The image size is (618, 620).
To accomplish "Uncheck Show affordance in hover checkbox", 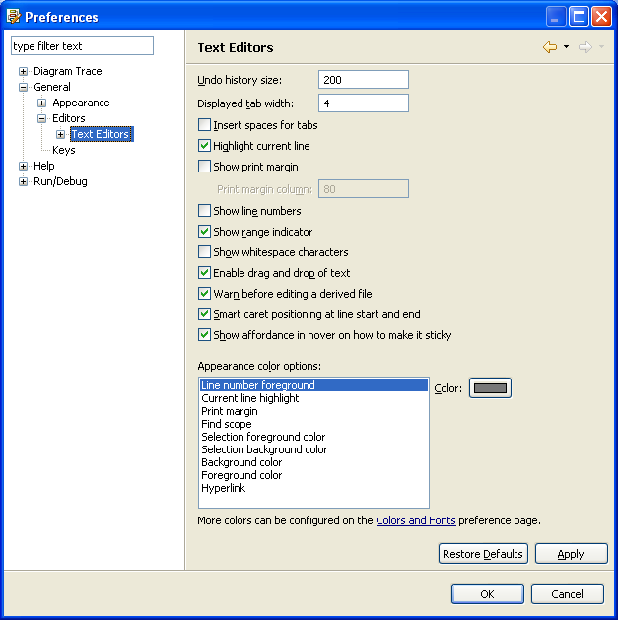I will click(204, 335).
